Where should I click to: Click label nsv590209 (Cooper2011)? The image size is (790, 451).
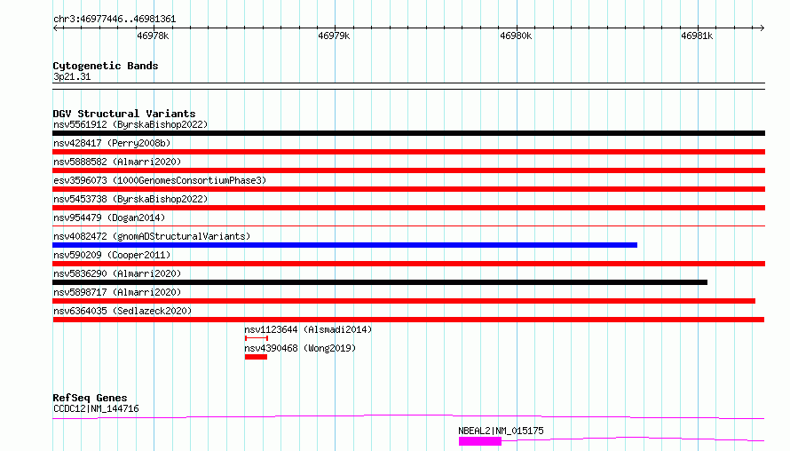tap(112, 255)
